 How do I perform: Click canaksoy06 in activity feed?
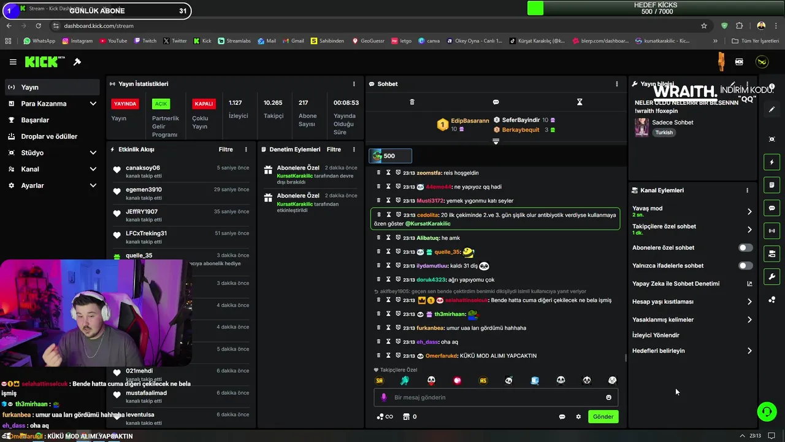[x=143, y=168]
